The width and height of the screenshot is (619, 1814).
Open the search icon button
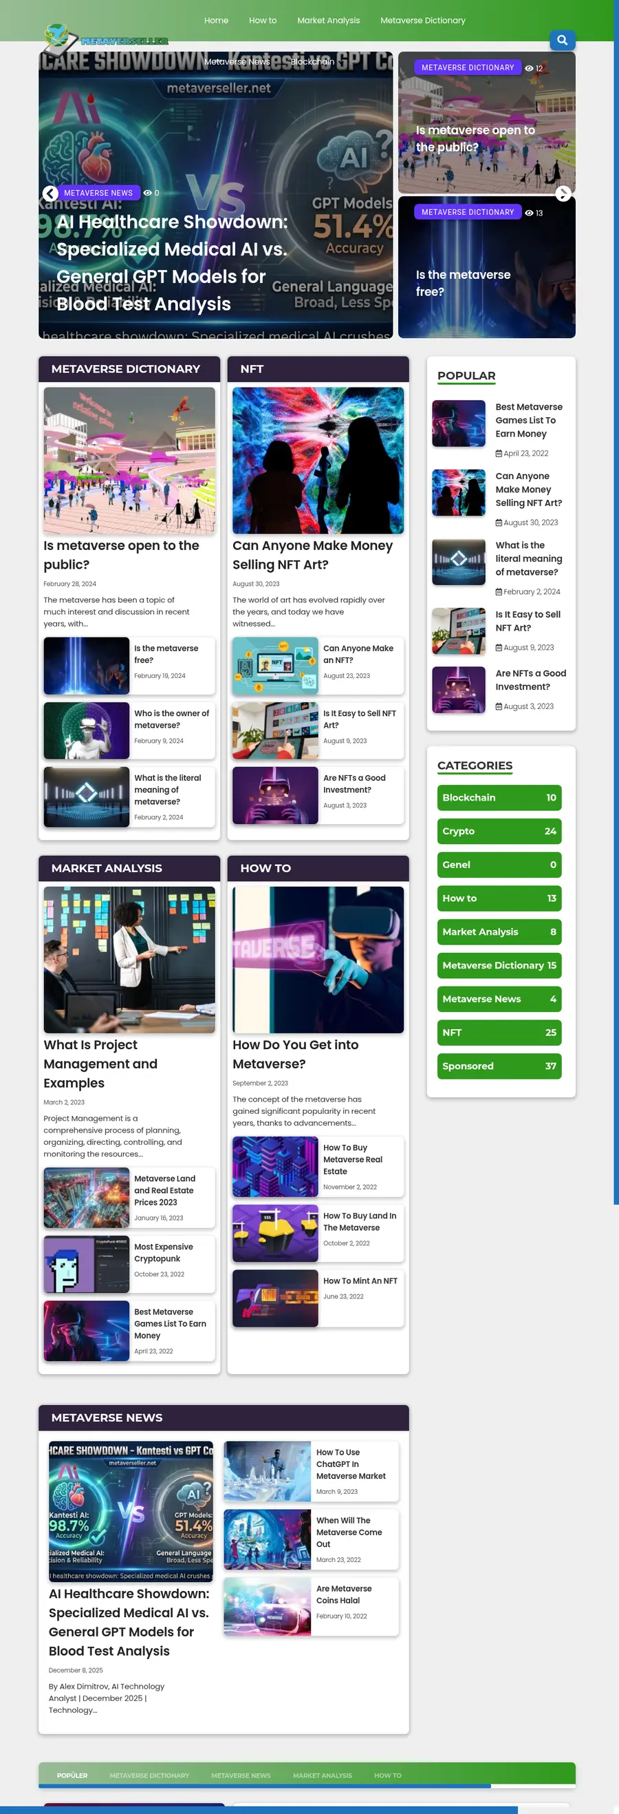click(562, 40)
